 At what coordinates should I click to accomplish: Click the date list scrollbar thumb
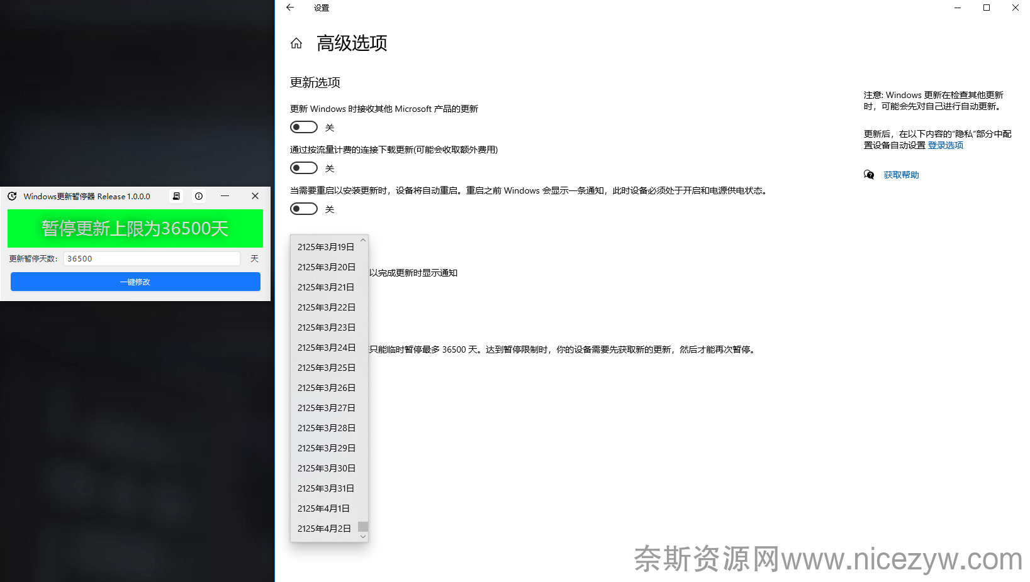(x=363, y=527)
